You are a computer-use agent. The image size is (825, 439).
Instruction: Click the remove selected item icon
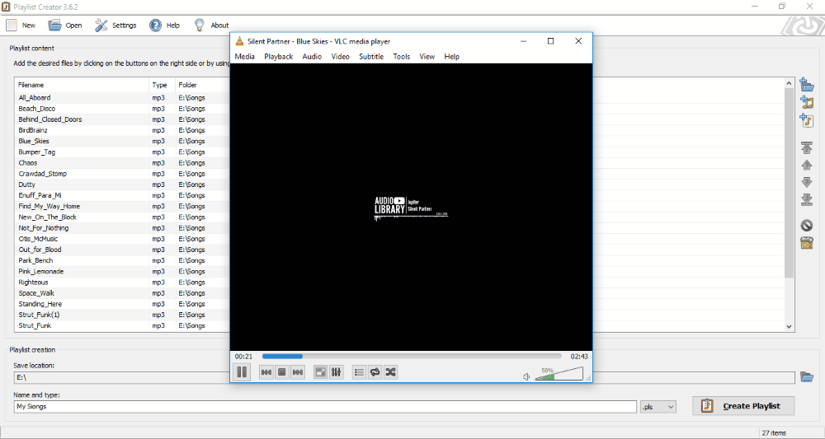807,226
